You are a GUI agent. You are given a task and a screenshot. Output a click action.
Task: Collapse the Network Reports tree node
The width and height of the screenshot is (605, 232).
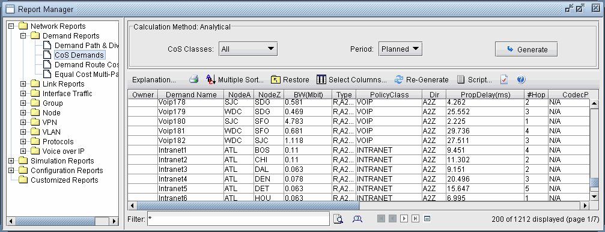coord(11,26)
